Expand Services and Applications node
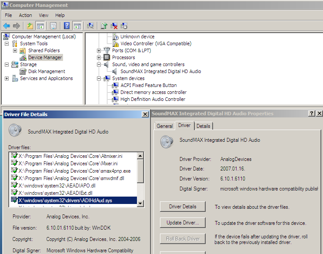This screenshot has width=323, height=254. (x=7, y=78)
